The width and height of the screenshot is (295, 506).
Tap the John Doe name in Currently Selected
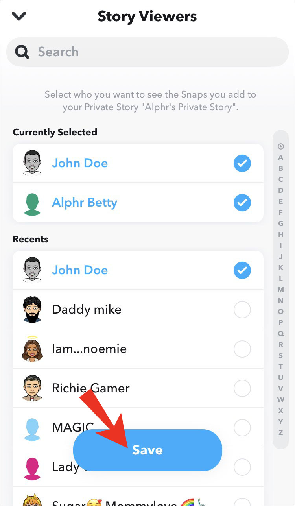80,163
